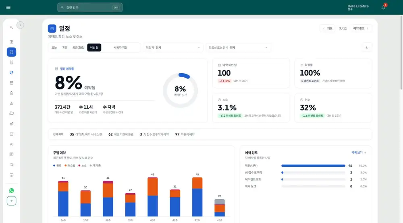Click the blue globe icon in sidebar
This screenshot has width=403, height=223.
[11, 72]
